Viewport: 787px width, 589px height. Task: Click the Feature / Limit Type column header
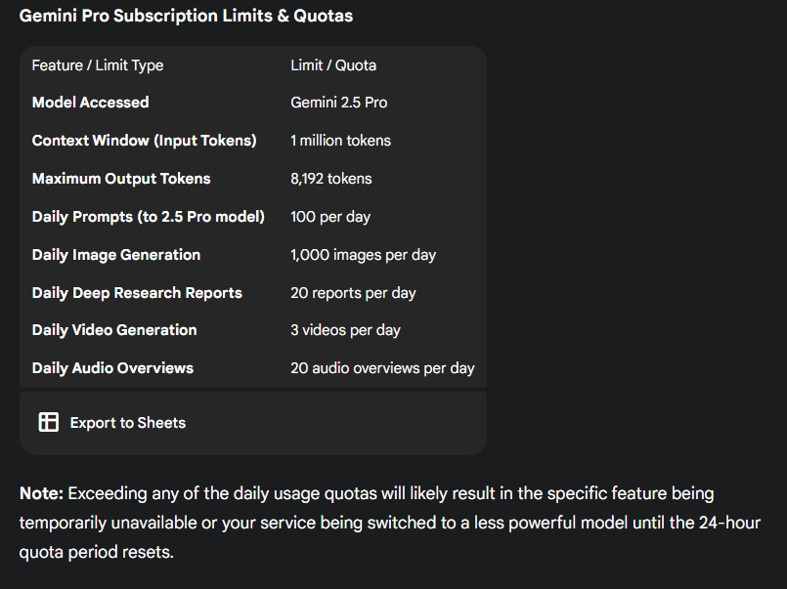(x=98, y=65)
